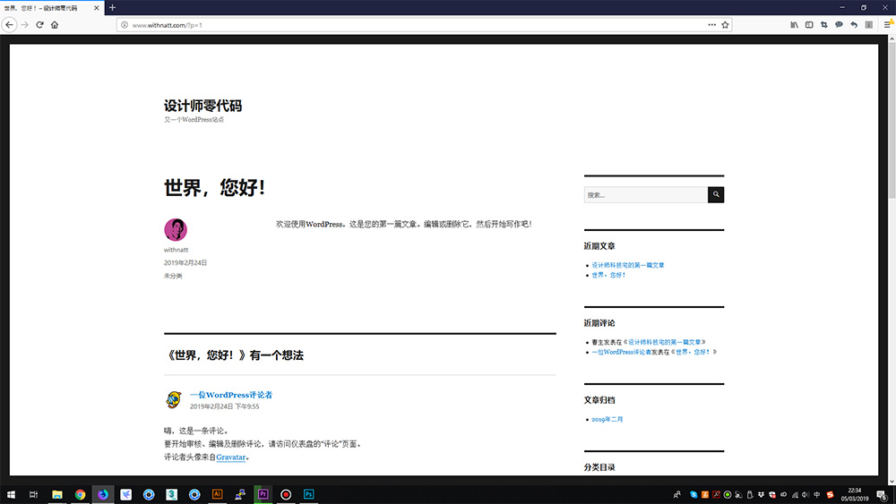Click the 搜索 search input field
Viewport: 896px width, 504px height.
(646, 194)
